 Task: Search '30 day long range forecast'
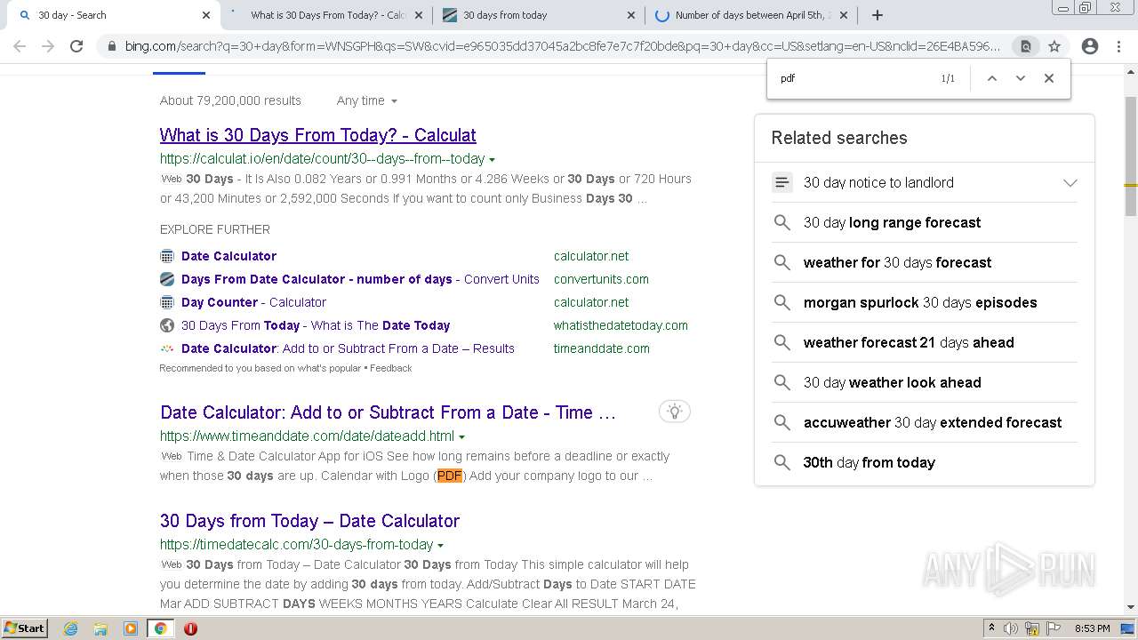click(892, 222)
